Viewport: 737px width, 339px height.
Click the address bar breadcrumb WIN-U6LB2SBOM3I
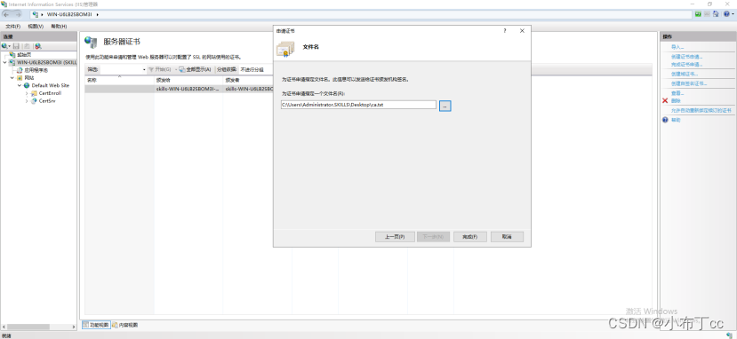pos(70,14)
